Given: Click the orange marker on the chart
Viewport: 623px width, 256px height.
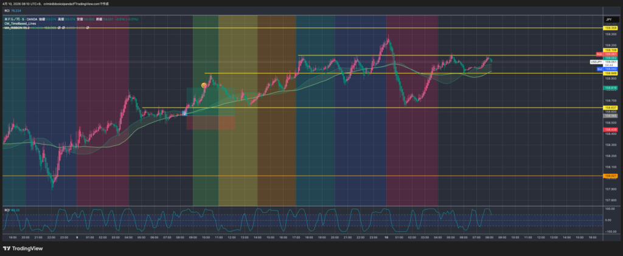Looking at the screenshot, I should pos(204,86).
